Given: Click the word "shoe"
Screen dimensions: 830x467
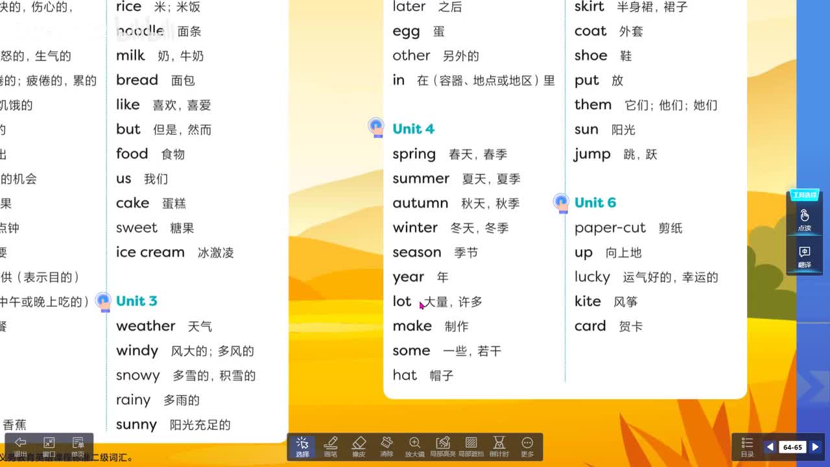Looking at the screenshot, I should click(x=591, y=56).
